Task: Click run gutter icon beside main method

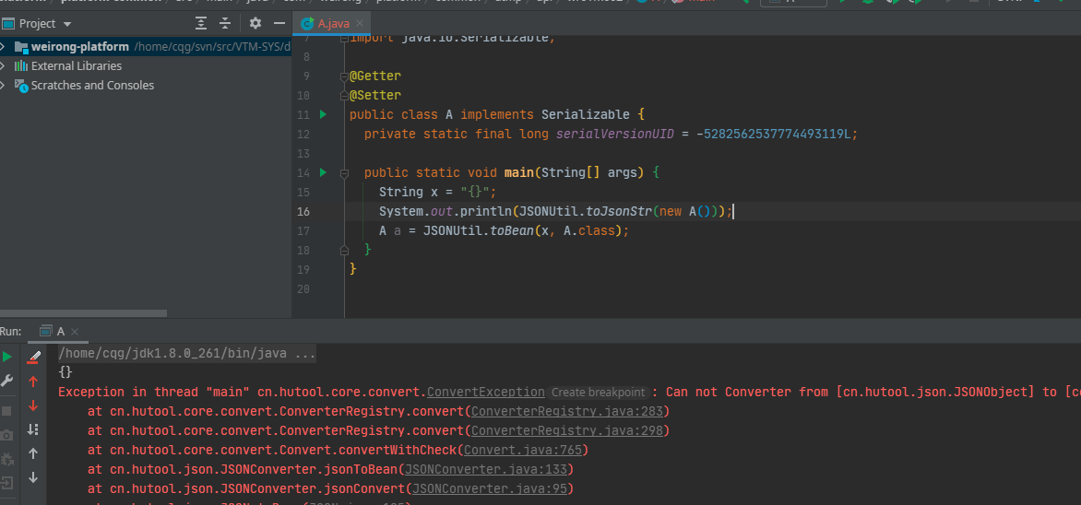Action: pyautogui.click(x=324, y=172)
